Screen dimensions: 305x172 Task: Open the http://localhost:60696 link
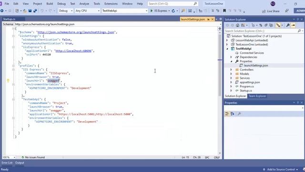[73, 51]
